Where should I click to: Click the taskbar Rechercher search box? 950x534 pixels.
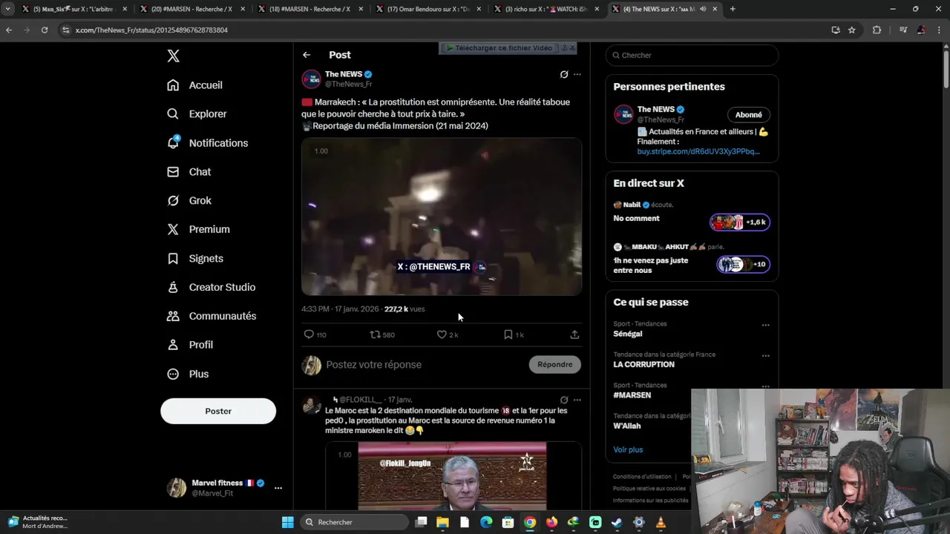click(355, 522)
